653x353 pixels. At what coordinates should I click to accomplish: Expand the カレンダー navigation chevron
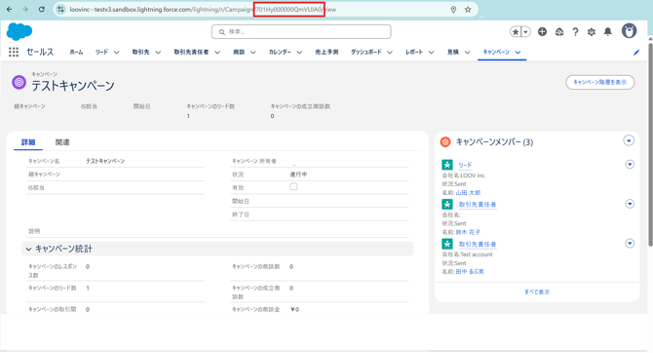tap(299, 52)
